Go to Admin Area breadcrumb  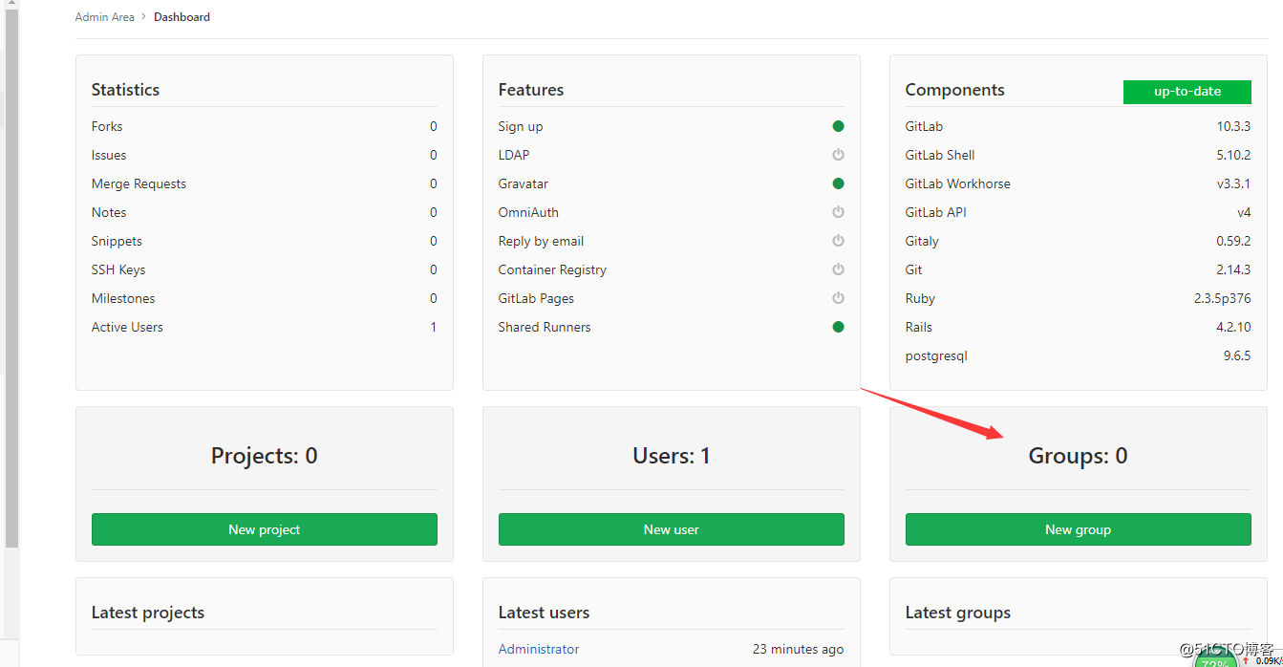[x=105, y=17]
